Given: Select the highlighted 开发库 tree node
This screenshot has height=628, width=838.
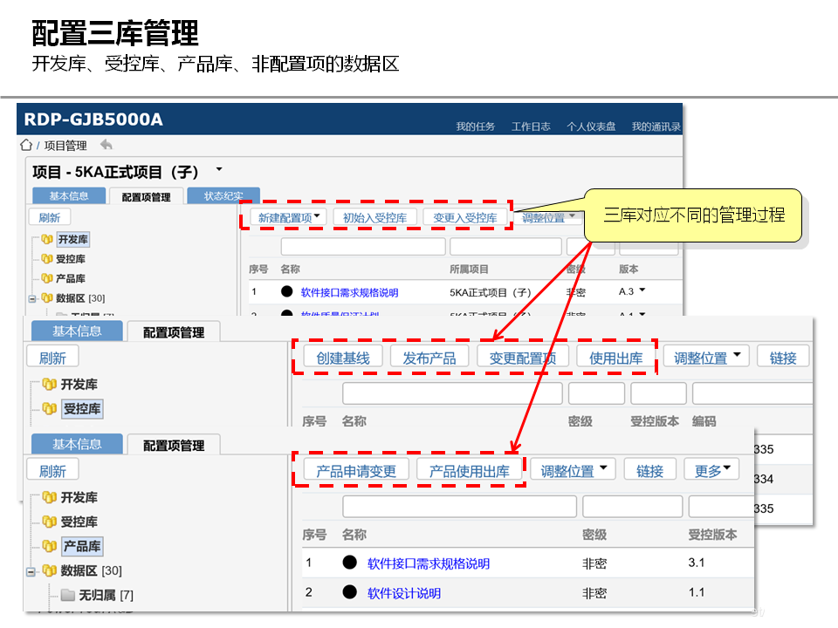Looking at the screenshot, I should point(73,239).
